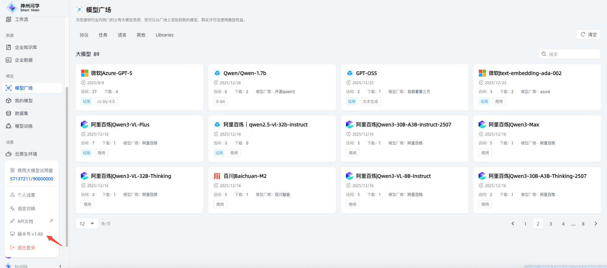Click the cc-by-4.0 tag on Azure-GPT-5
Viewport: 607px width, 268px height.
pyautogui.click(x=106, y=102)
